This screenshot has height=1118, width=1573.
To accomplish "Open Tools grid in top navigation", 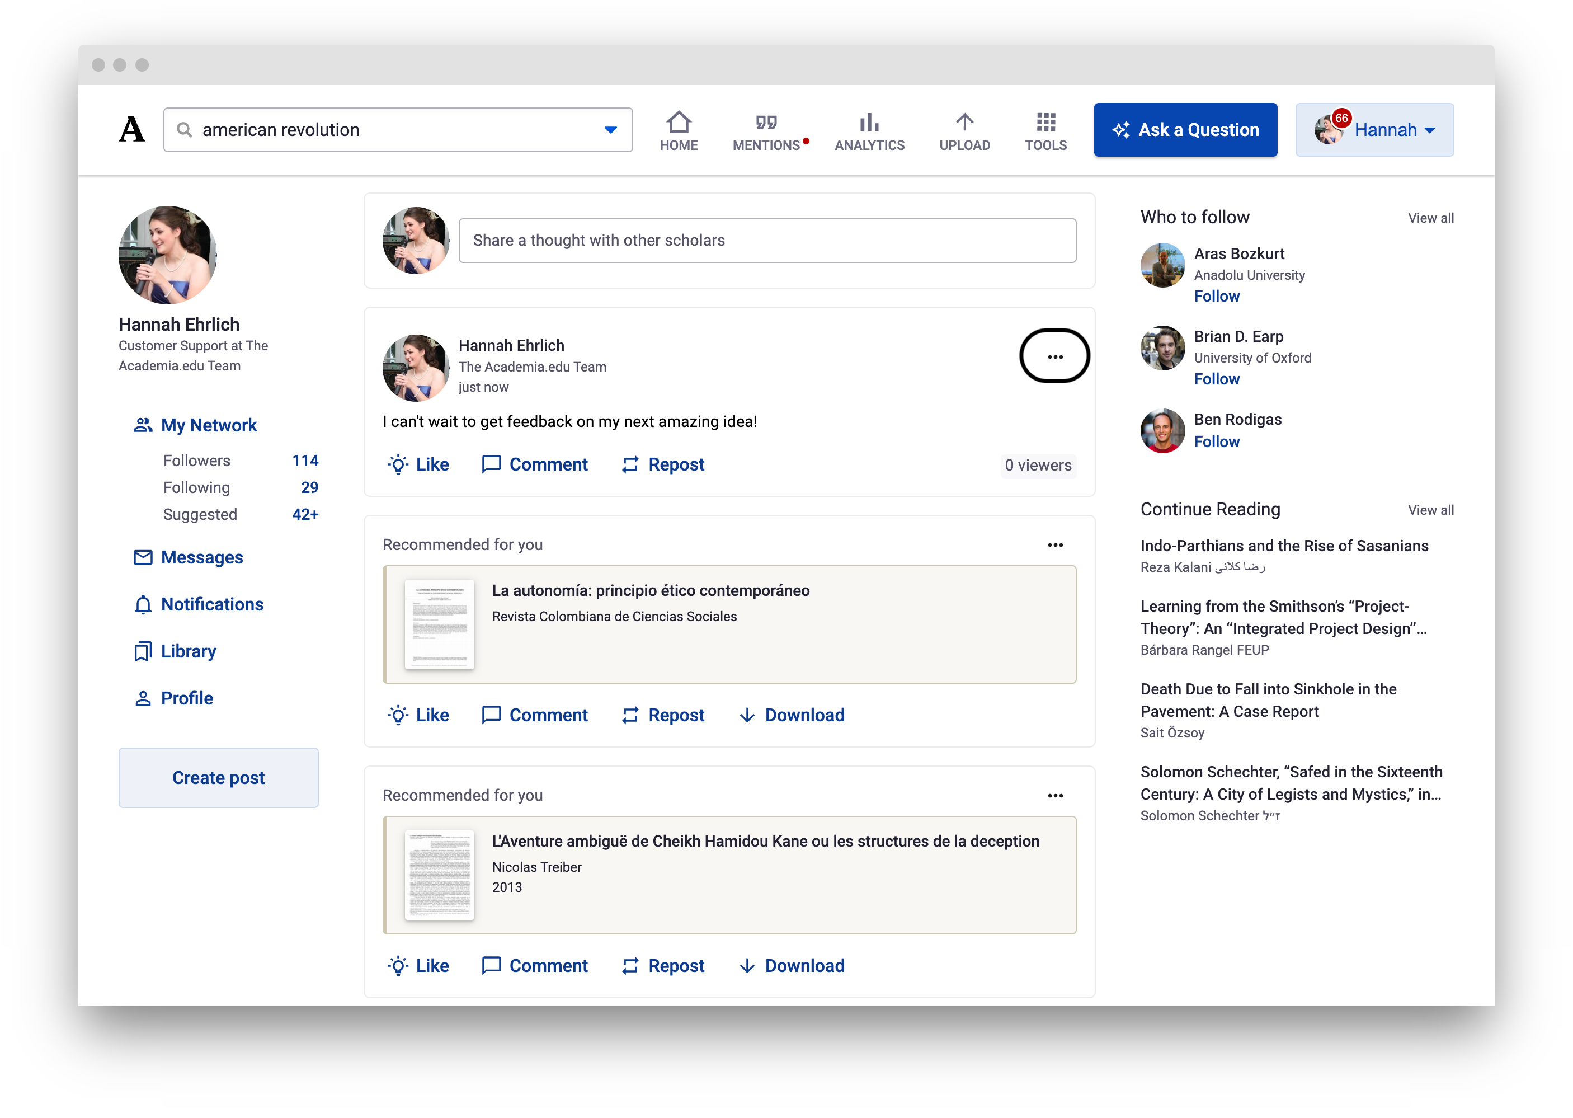I will point(1045,131).
